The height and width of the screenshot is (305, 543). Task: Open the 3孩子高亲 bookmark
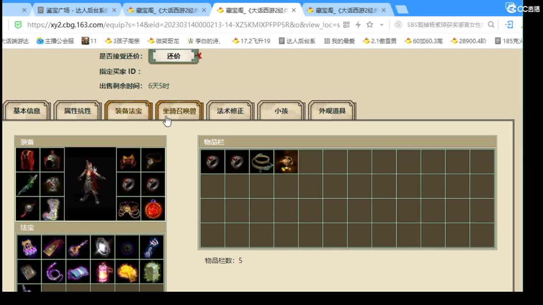point(122,41)
